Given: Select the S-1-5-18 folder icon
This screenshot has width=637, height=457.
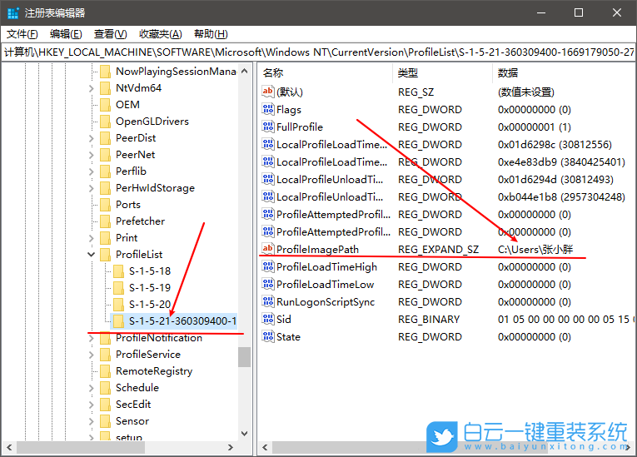Looking at the screenshot, I should pos(118,271).
